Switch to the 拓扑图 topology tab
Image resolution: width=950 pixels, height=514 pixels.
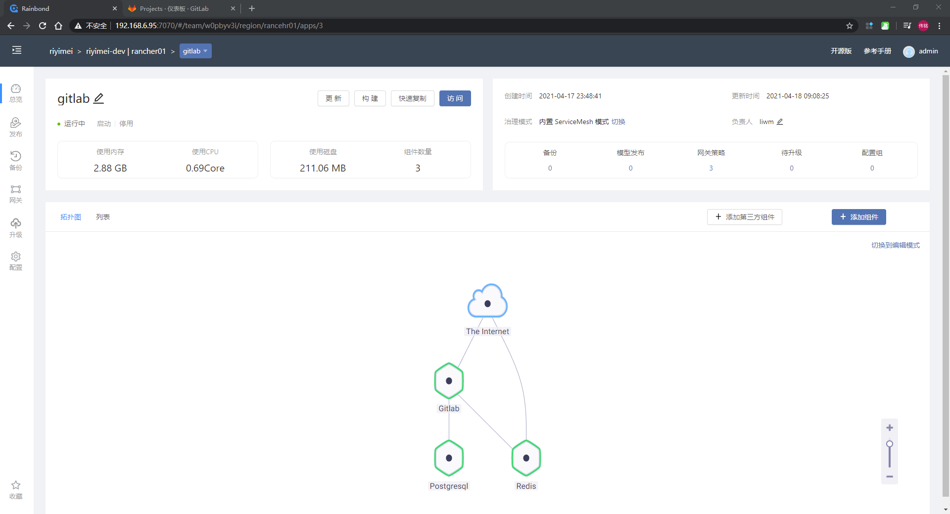(x=71, y=217)
